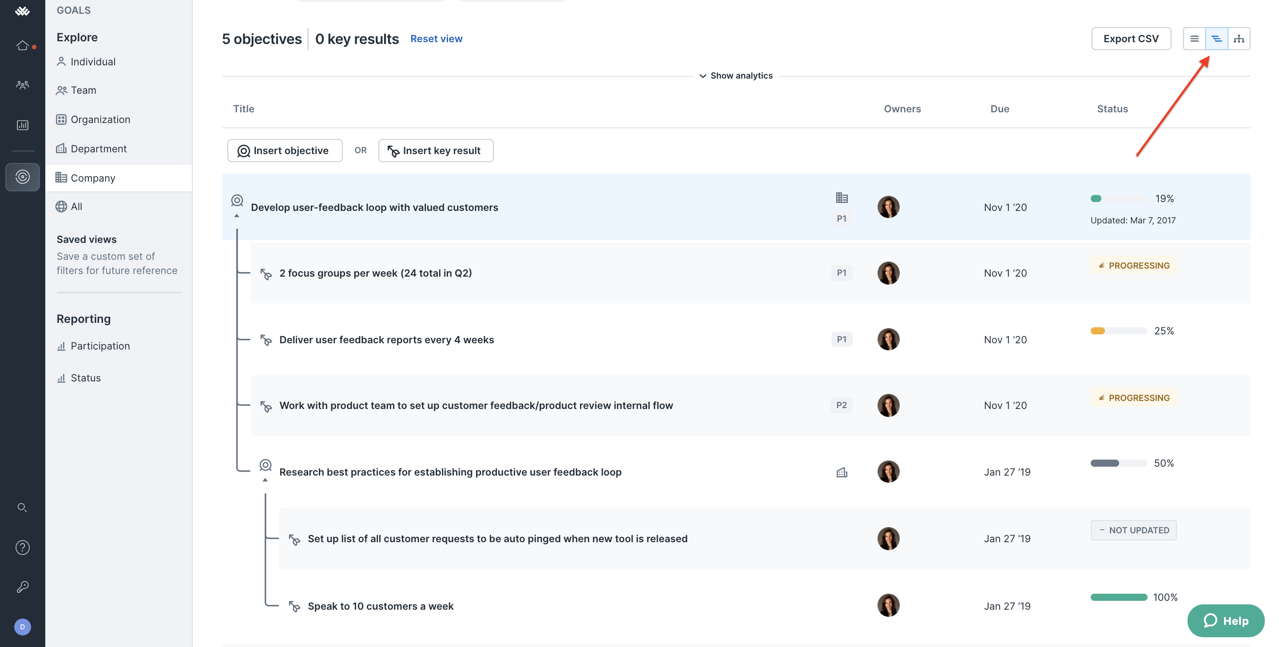
Task: Click the 50% progress bar
Action: [1118, 463]
